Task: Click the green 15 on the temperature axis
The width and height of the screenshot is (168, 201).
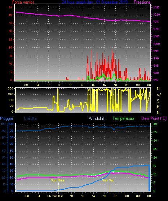Action: tap(155, 166)
